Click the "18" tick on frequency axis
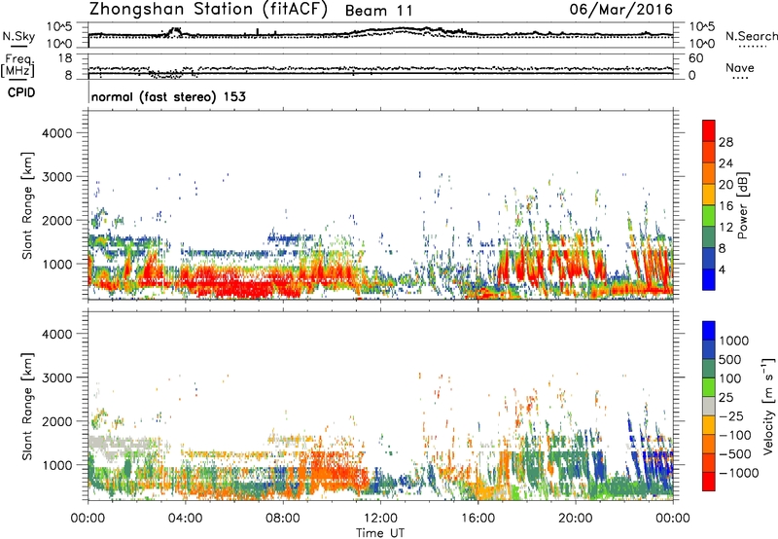 [65, 58]
